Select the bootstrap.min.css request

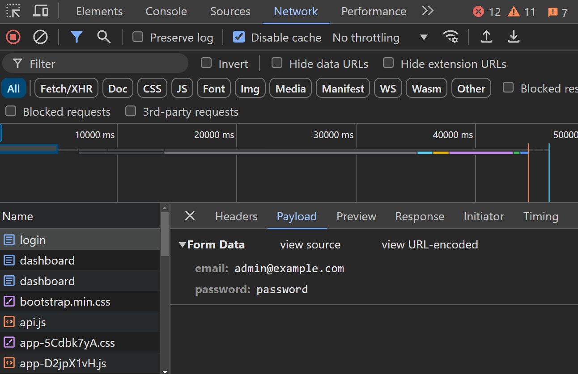pyautogui.click(x=80, y=302)
